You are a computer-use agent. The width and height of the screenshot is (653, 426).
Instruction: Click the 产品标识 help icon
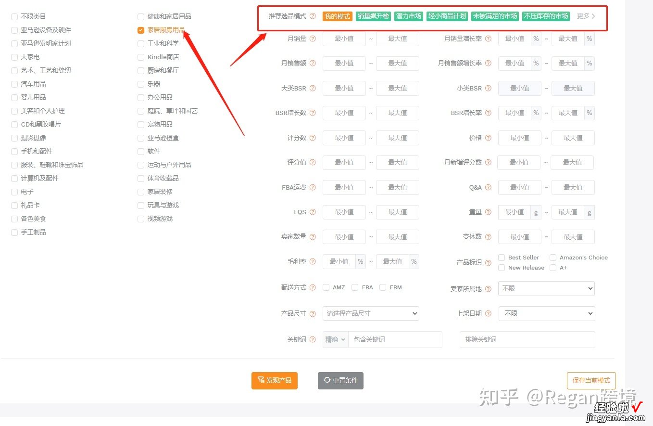coord(488,263)
